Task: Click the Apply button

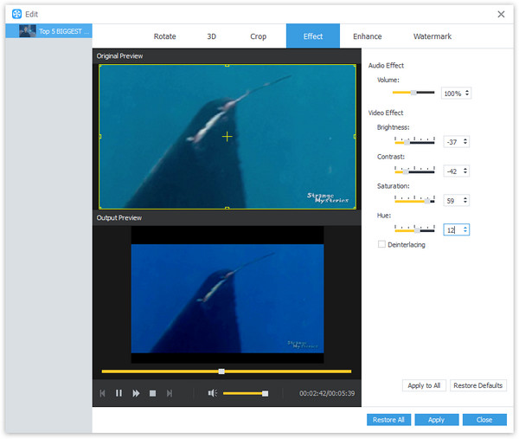Action: tap(437, 420)
